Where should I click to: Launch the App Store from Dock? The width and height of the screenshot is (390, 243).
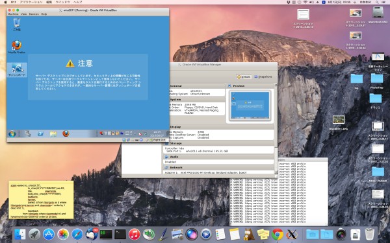tap(49, 235)
